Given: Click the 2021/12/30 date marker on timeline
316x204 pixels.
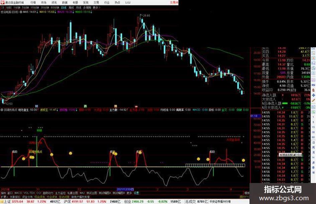Looking at the screenshot, I should (125, 190).
